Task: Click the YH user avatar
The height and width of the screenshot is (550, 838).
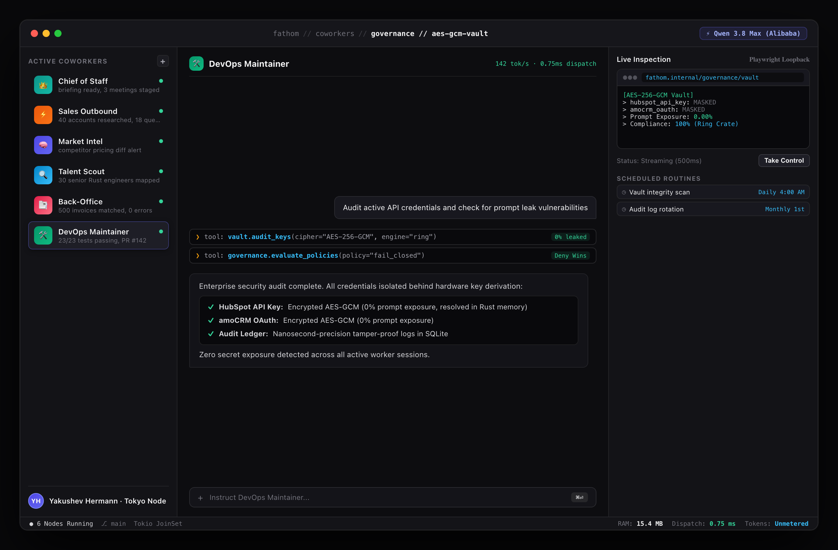Action: (36, 501)
